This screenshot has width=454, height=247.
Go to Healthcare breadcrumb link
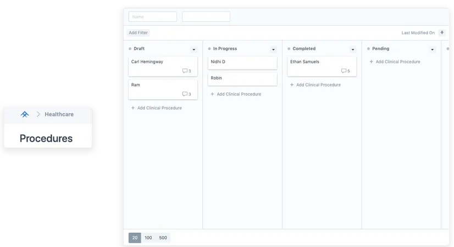[59, 114]
